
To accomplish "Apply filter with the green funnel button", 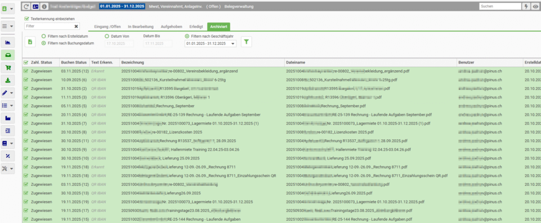I will pos(247,42).
